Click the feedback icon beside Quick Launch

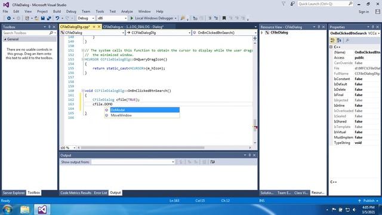[x=292, y=4]
